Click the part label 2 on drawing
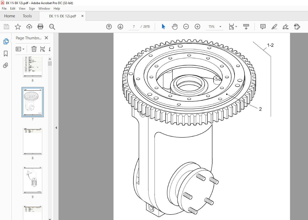The width and height of the screenshot is (308, 220). [260, 109]
